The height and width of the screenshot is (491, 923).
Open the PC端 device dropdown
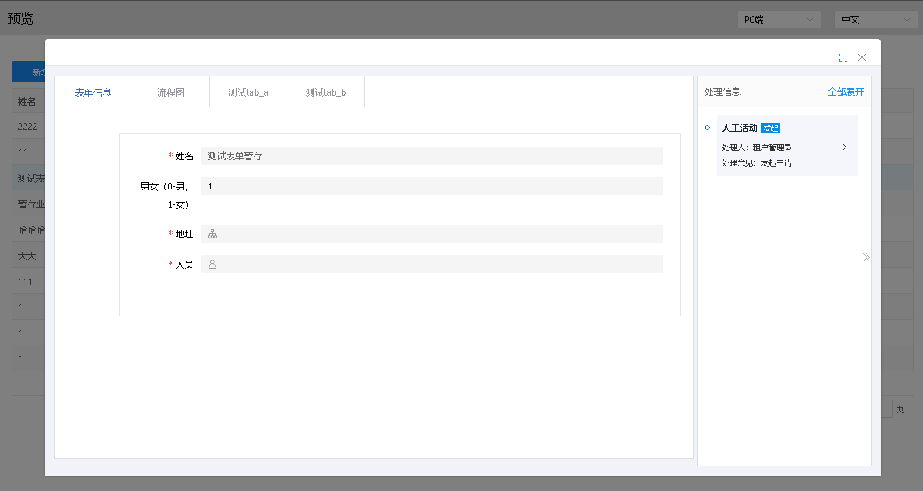(779, 19)
